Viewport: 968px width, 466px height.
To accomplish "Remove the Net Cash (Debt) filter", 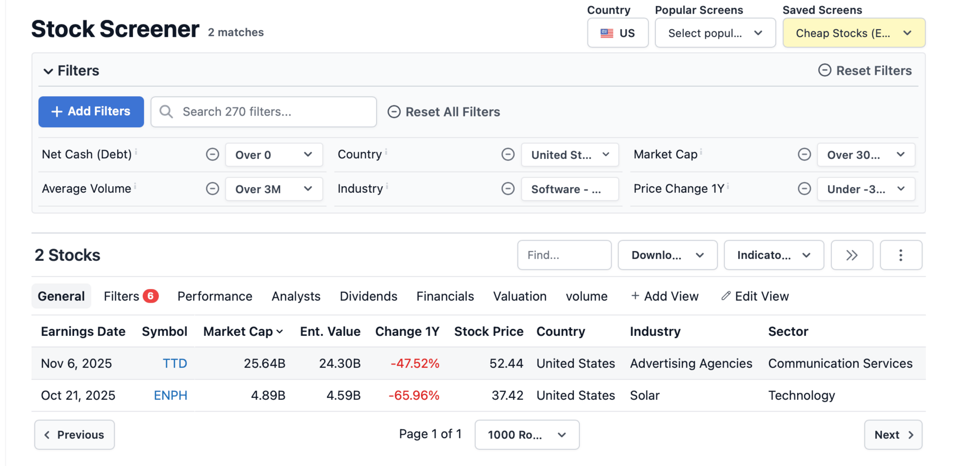I will [213, 154].
